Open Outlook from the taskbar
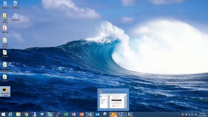Image resolution: width=208 pixels, height=117 pixels. coord(97,114)
